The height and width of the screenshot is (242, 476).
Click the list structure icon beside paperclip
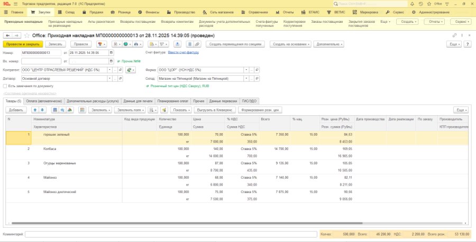coord(190,44)
